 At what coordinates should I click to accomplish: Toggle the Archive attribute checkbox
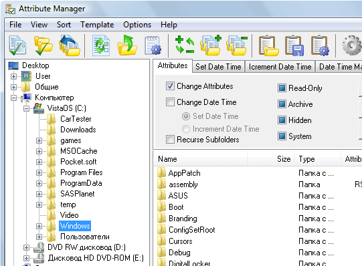point(282,104)
